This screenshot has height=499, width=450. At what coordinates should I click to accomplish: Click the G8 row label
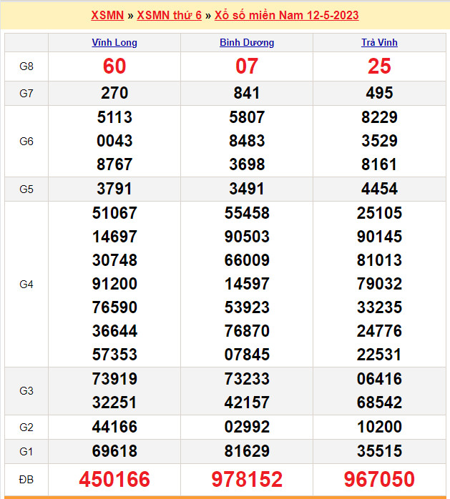[x=26, y=66]
